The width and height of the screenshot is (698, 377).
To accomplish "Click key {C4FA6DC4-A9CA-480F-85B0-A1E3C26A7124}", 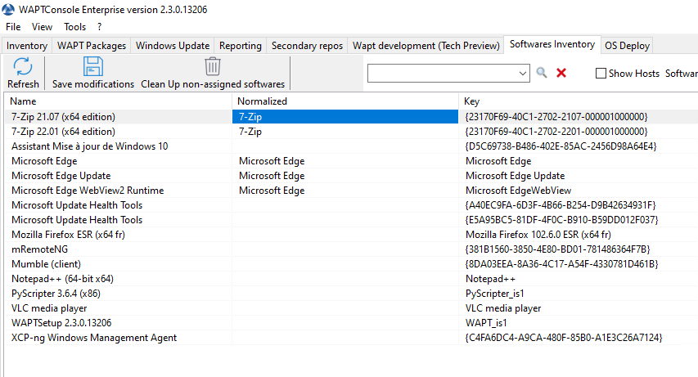I will coord(564,337).
